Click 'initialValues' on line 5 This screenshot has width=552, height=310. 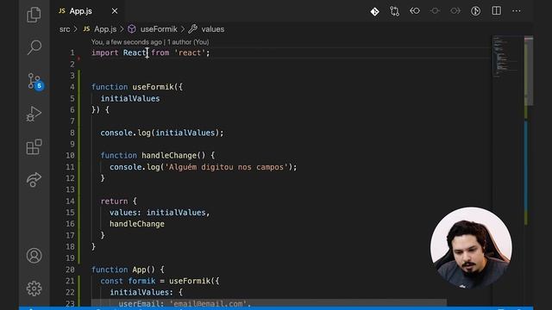(x=130, y=98)
